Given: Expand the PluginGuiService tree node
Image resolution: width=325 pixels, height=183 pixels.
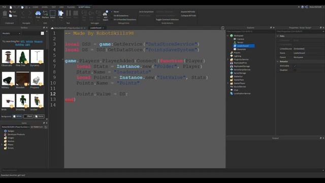Looking at the screenshot, I should 228,59.
